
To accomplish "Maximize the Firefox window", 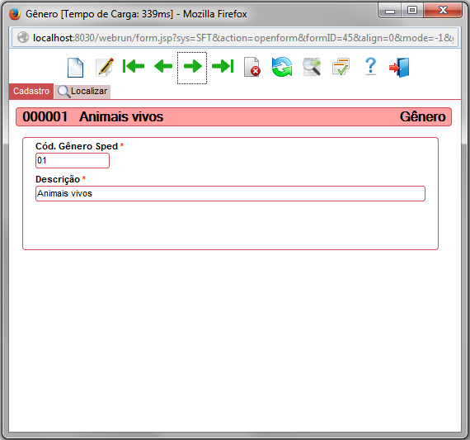I will [412, 11].
